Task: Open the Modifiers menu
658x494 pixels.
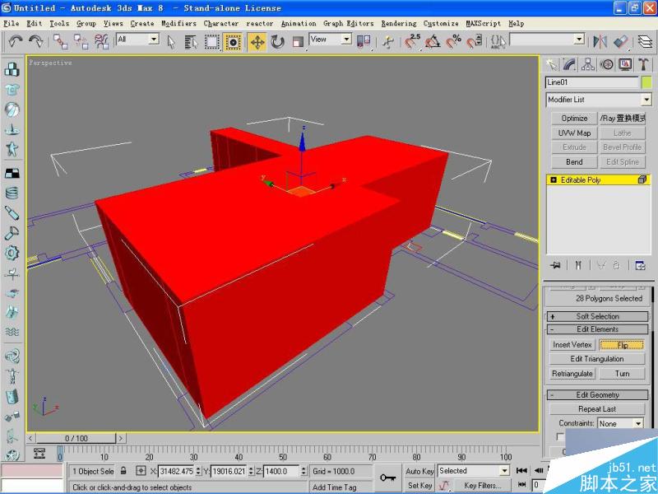Action: [x=180, y=23]
